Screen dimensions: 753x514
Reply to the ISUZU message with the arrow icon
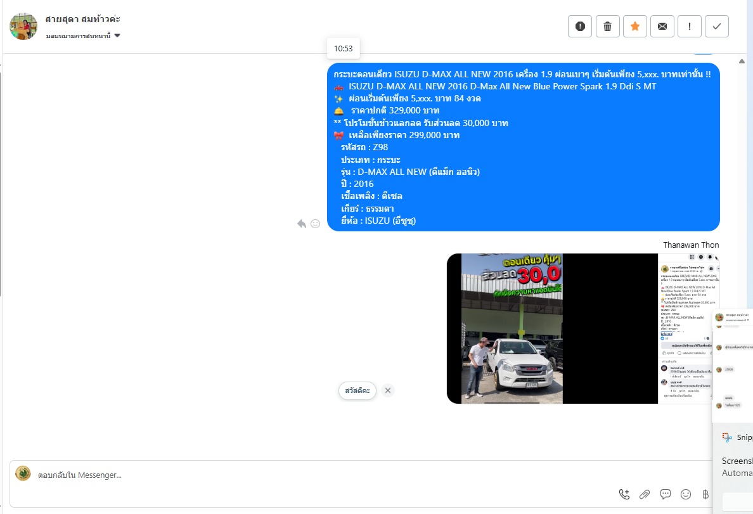[302, 223]
